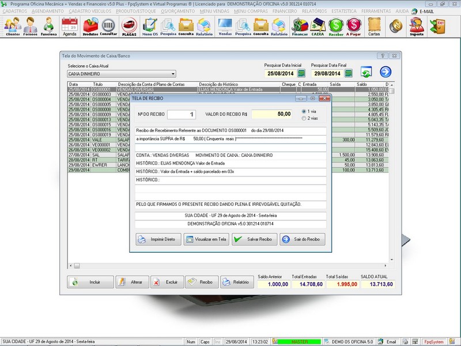
Task: Click the horizontal scrollbar of the table
Action: (x=231, y=266)
